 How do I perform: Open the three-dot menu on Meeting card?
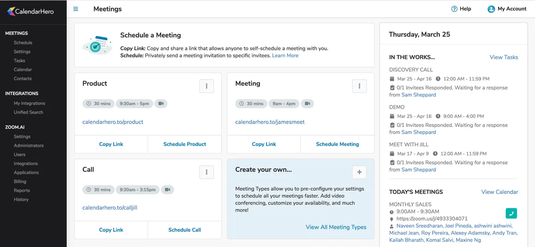tap(359, 86)
